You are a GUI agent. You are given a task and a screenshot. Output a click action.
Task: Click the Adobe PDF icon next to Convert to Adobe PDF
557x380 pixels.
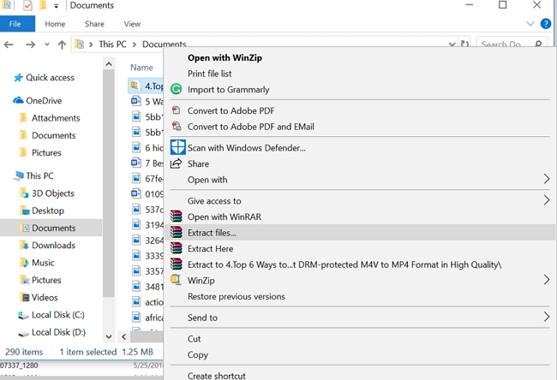pyautogui.click(x=177, y=110)
